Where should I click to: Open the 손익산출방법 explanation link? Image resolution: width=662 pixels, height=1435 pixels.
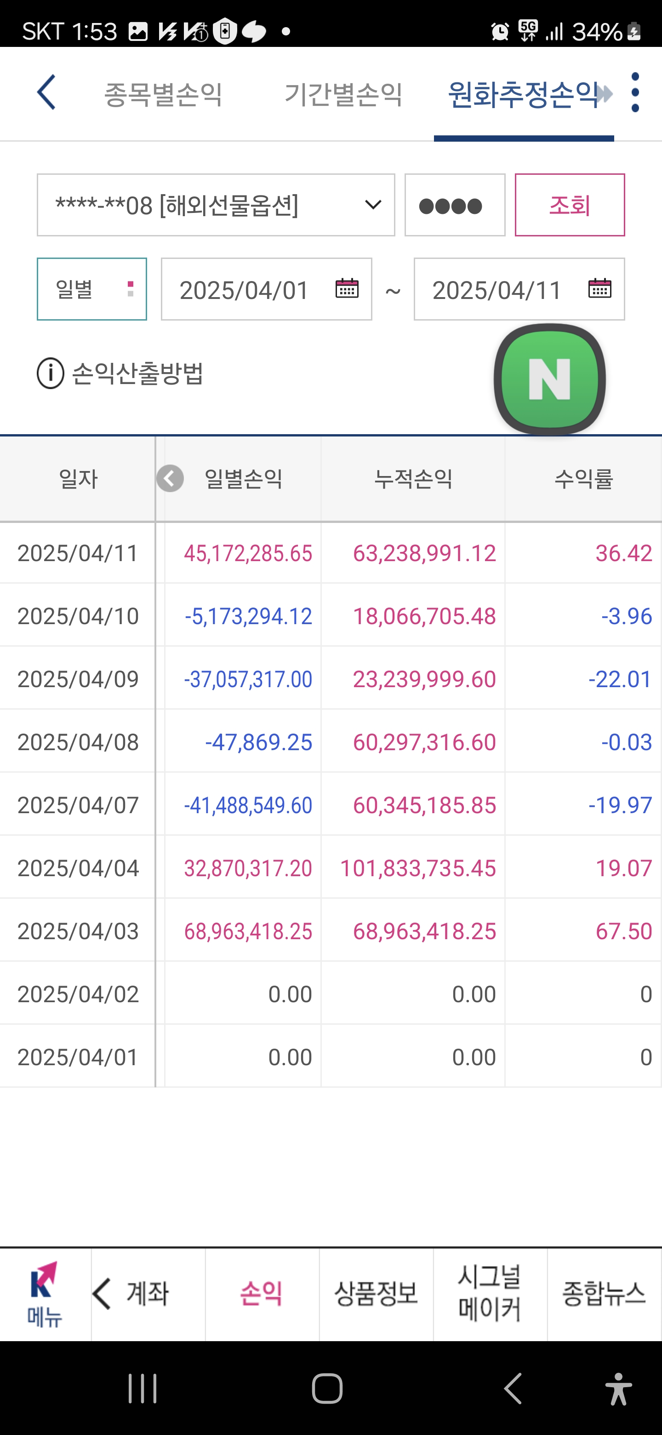coord(137,373)
